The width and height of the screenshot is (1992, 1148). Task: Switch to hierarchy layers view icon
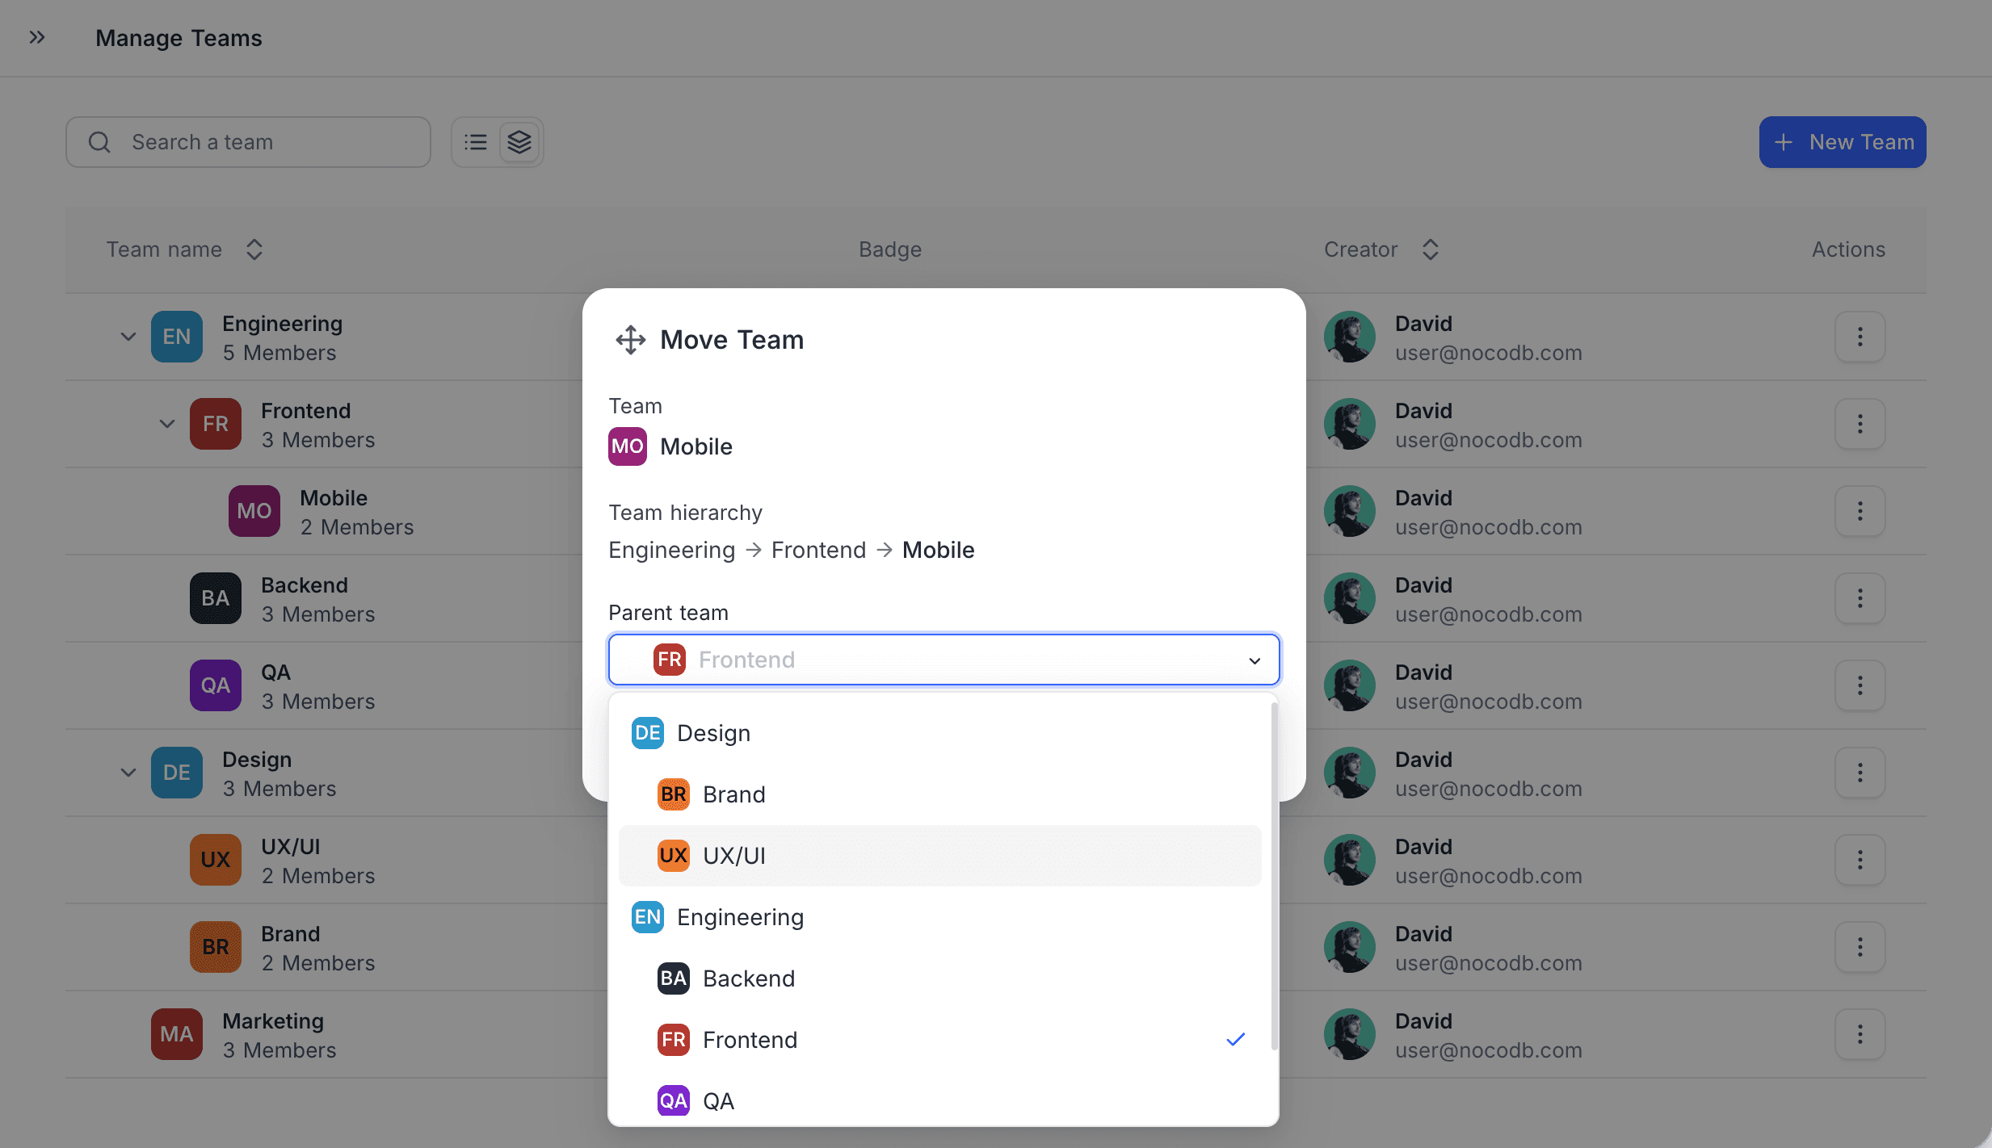click(519, 142)
